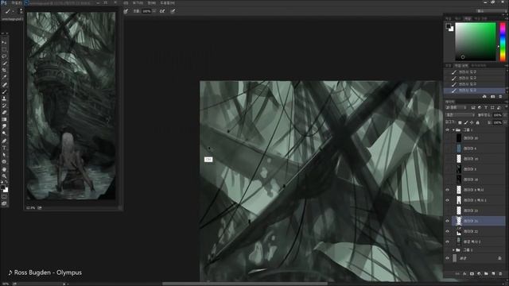Select the Dodge tool

(x=4, y=133)
